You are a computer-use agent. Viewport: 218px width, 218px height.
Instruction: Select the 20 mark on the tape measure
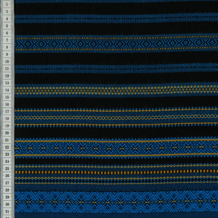pos(7,133)
